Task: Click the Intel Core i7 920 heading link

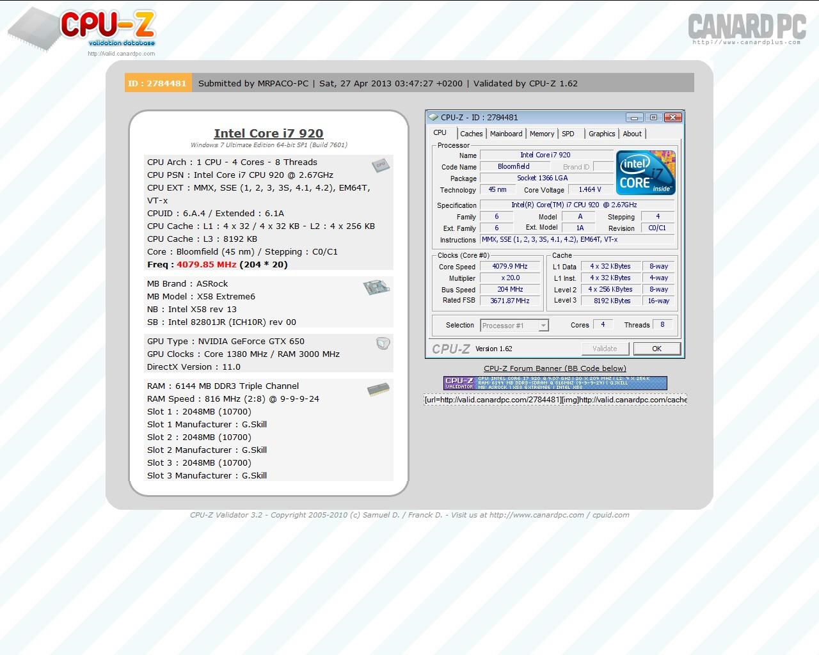Action: pyautogui.click(x=269, y=133)
